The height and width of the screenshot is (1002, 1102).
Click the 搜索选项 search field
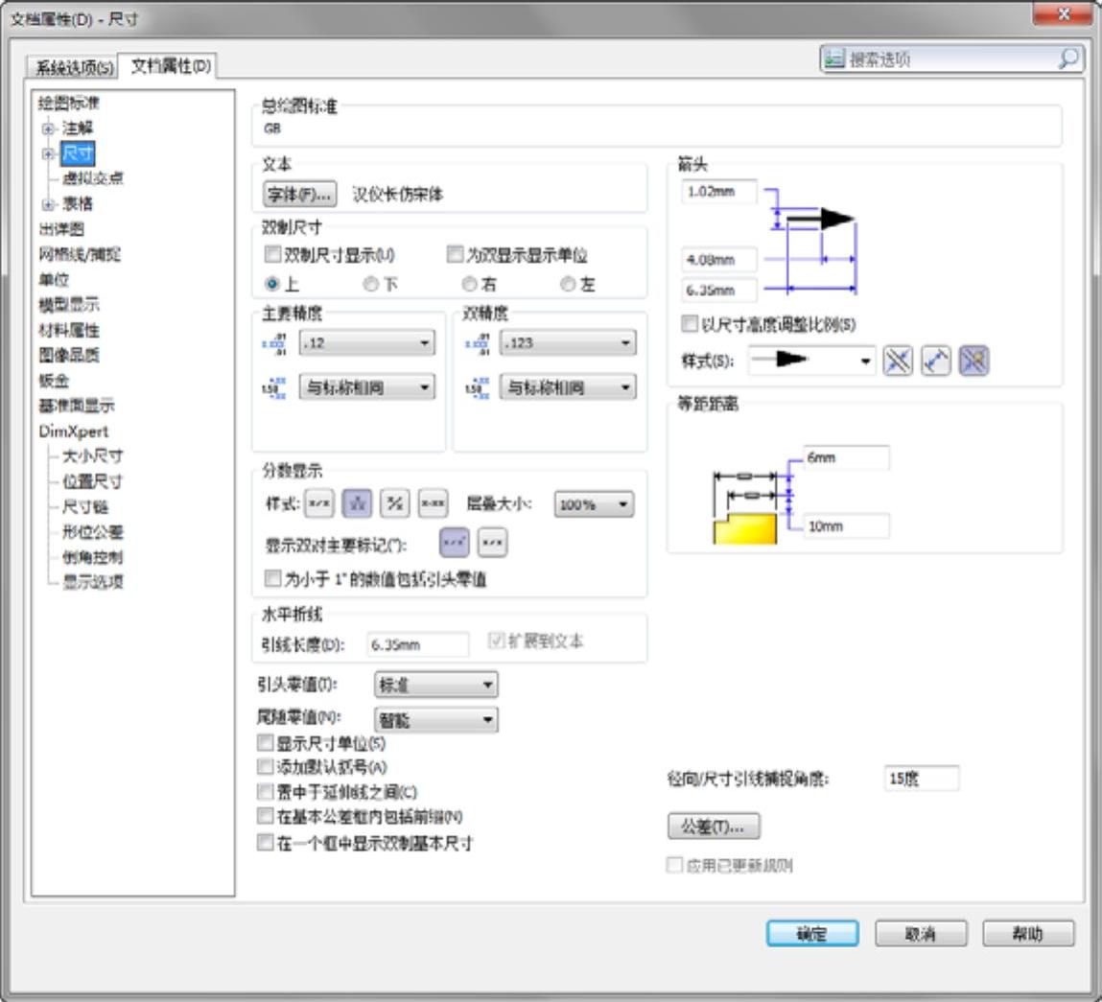950,59
